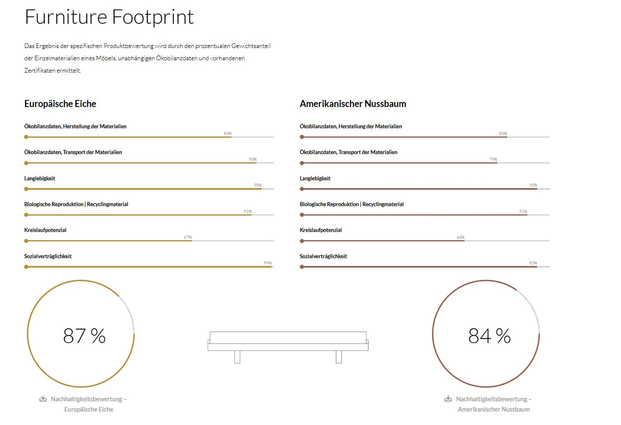Image resolution: width=621 pixels, height=425 pixels.
Task: Click walnut Transport der Materialien 79% bar
Action: click(425, 163)
